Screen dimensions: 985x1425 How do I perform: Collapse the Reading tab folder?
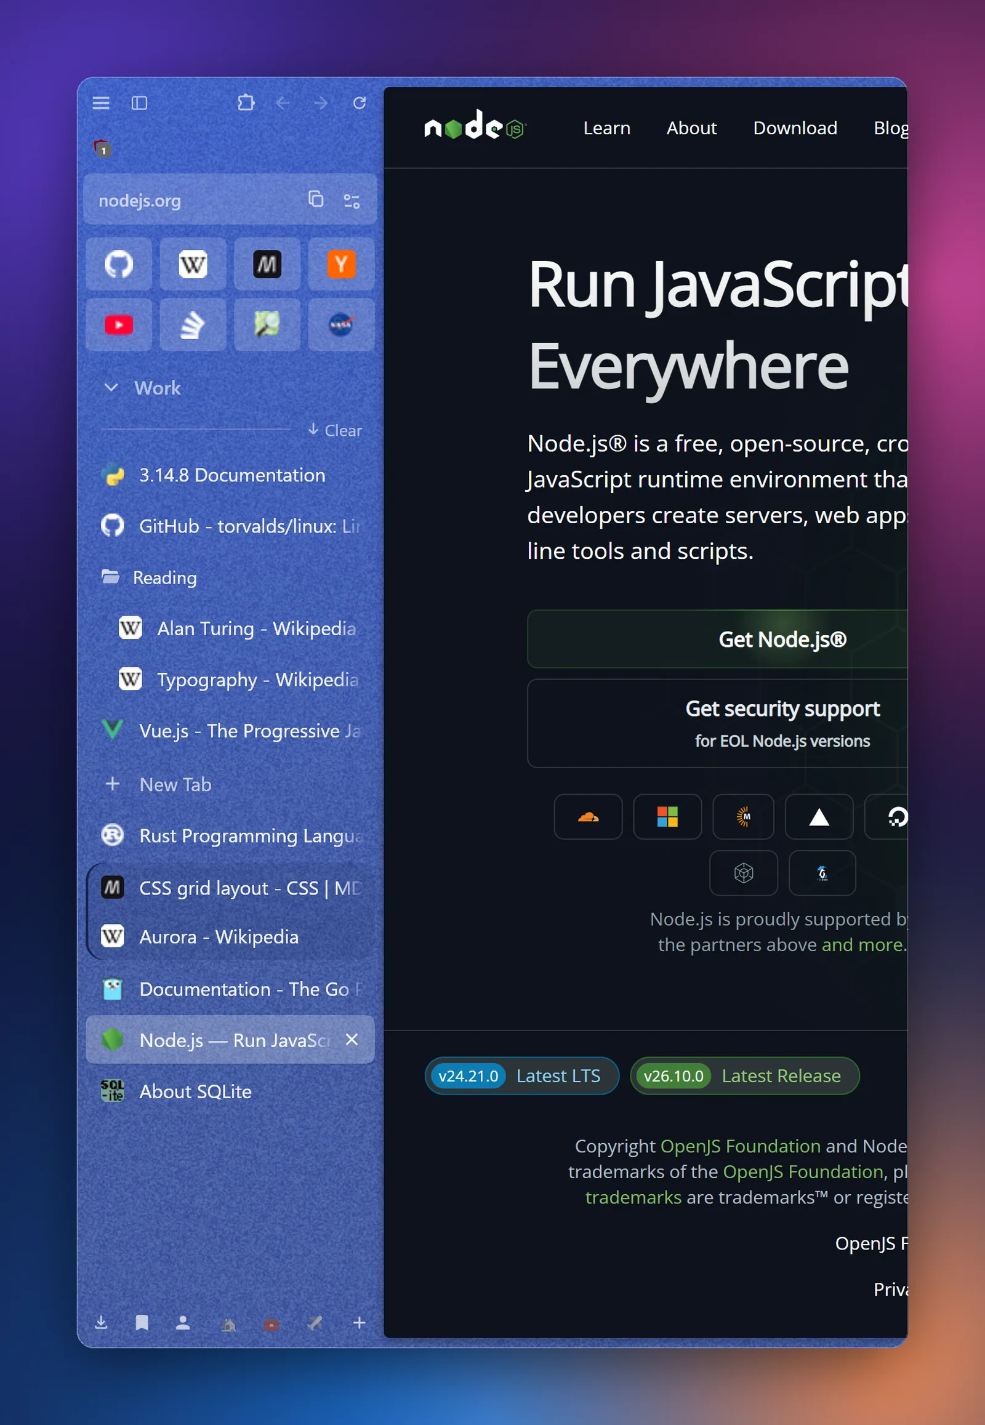pyautogui.click(x=230, y=577)
